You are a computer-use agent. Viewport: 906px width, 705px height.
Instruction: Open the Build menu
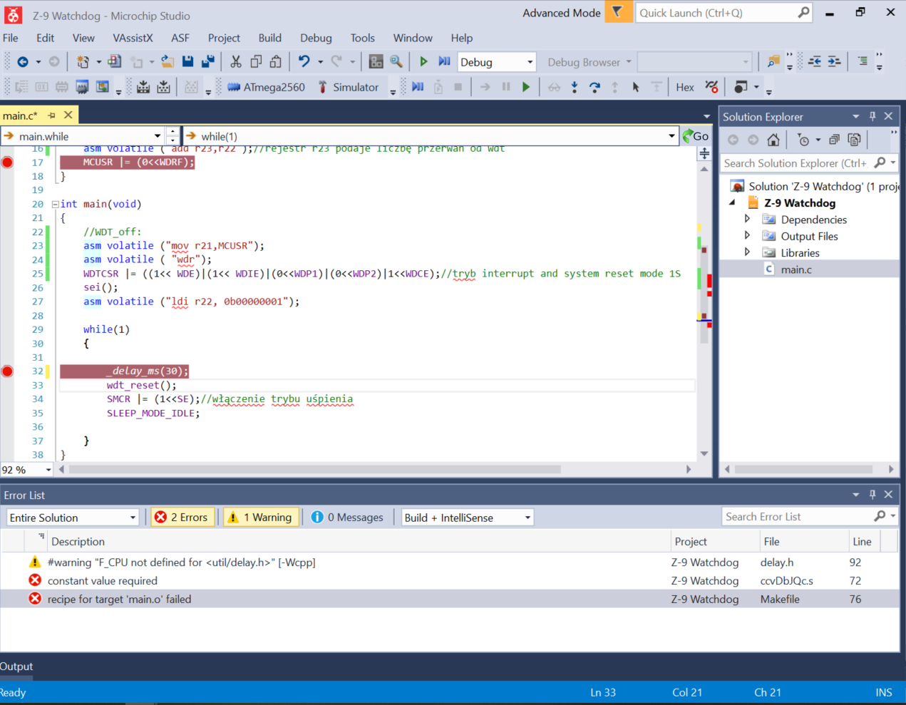(269, 38)
